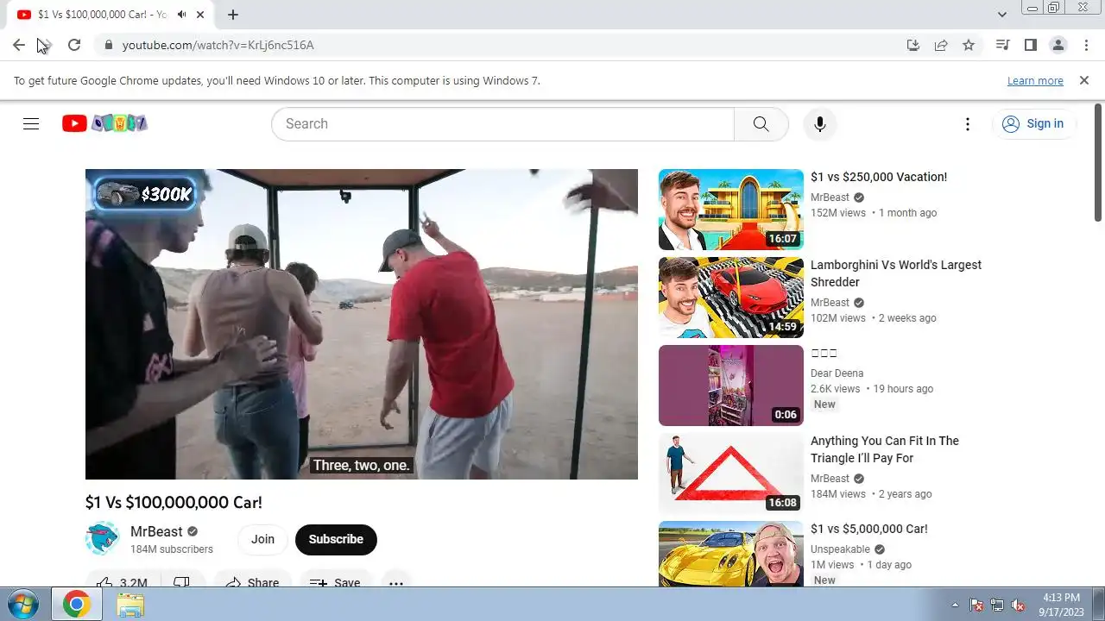Open more actions under the video

396,583
